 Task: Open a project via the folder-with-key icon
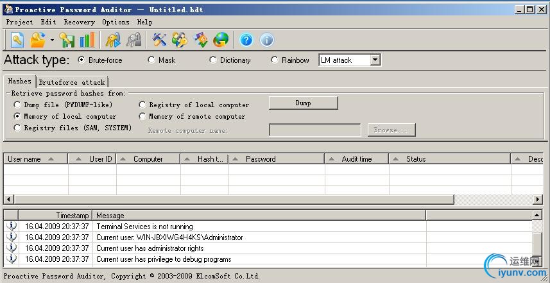[38, 40]
